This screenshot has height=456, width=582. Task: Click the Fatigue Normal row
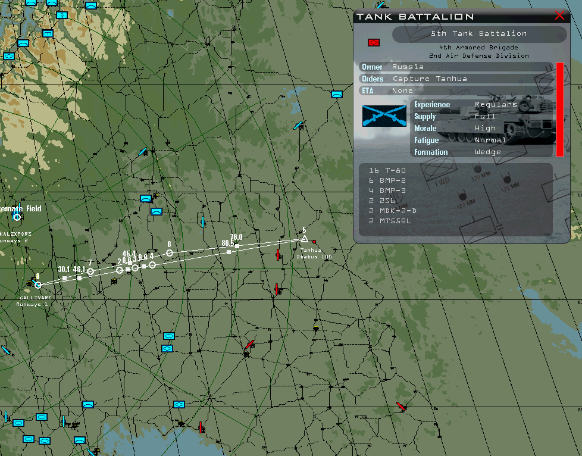coord(482,140)
